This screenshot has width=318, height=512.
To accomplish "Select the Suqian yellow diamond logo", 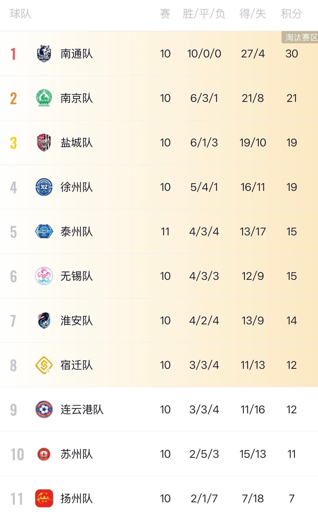I will (44, 365).
